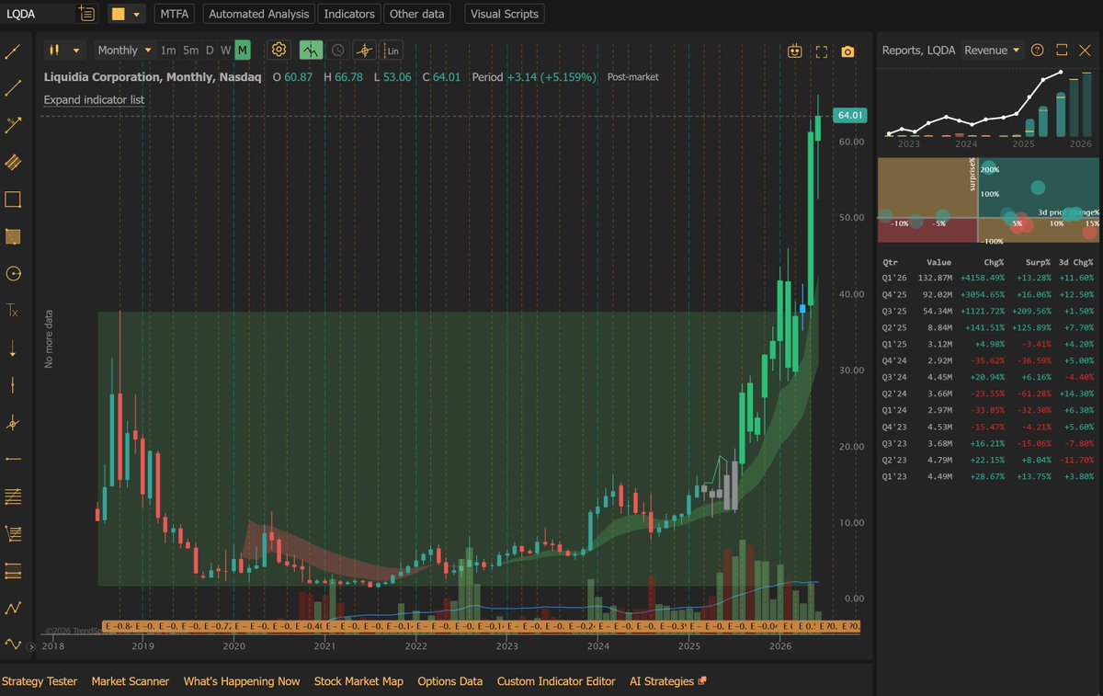Select the down arrow marker tool
1103x696 pixels.
(x=13, y=348)
